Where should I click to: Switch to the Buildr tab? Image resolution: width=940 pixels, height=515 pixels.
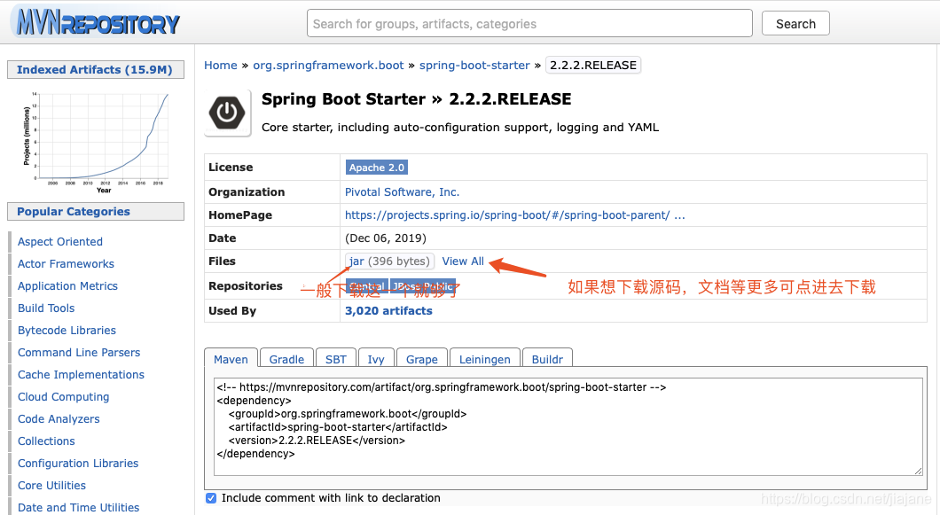(x=547, y=358)
